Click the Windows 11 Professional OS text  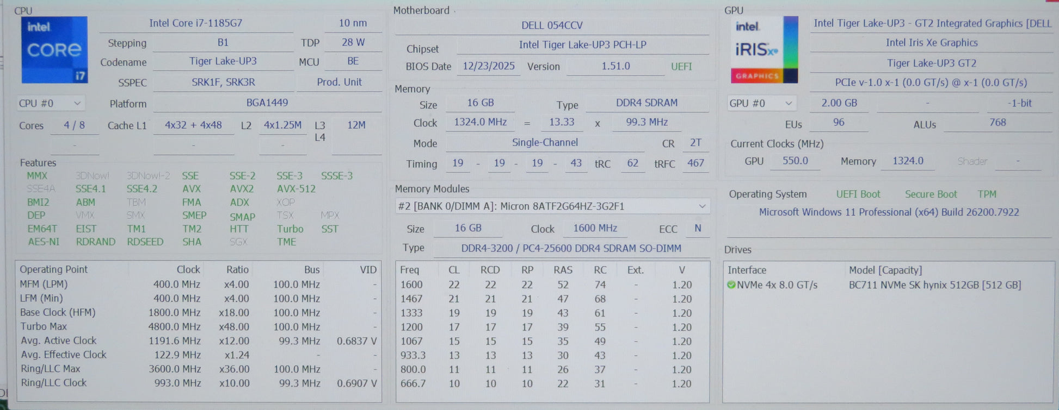(x=889, y=212)
